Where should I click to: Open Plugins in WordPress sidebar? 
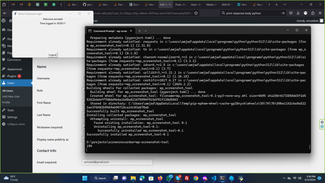click(12, 76)
